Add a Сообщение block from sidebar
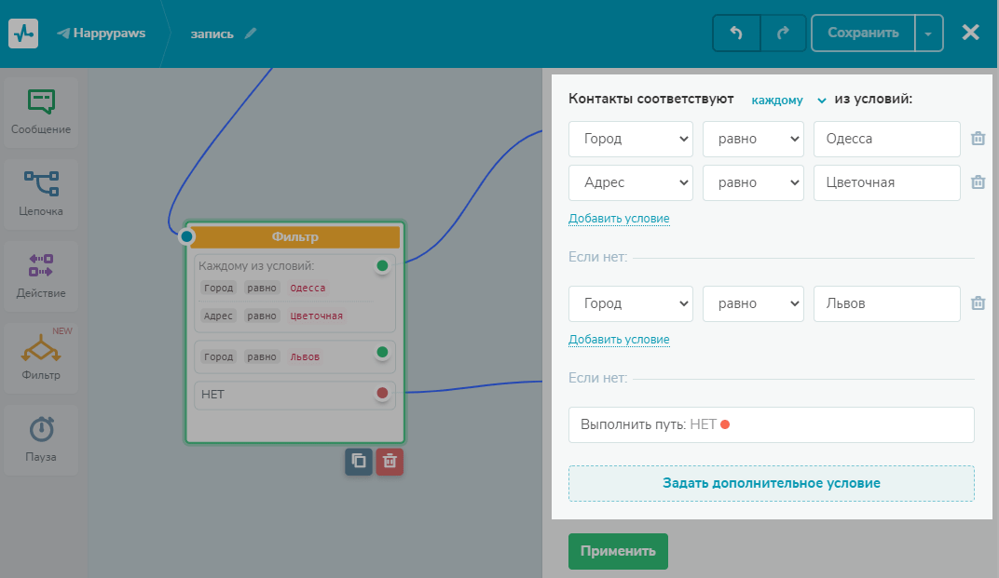 coord(41,113)
